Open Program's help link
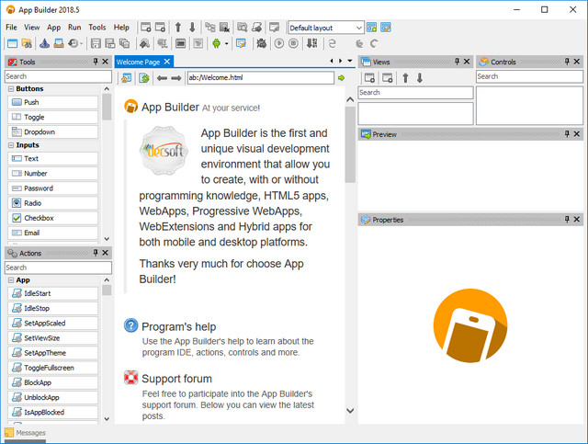This screenshot has height=444, width=588. (179, 326)
